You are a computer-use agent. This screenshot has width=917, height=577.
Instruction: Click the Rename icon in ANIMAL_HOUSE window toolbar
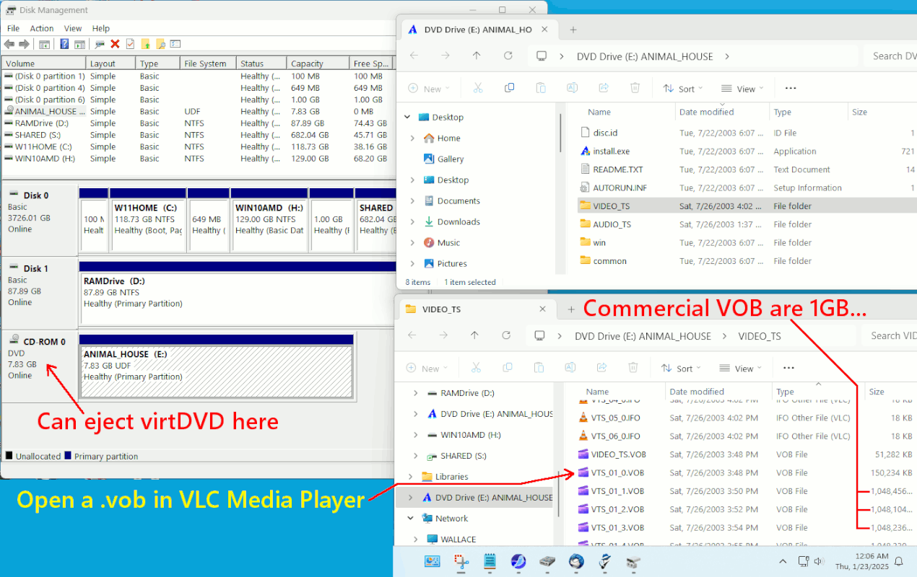[x=572, y=88]
